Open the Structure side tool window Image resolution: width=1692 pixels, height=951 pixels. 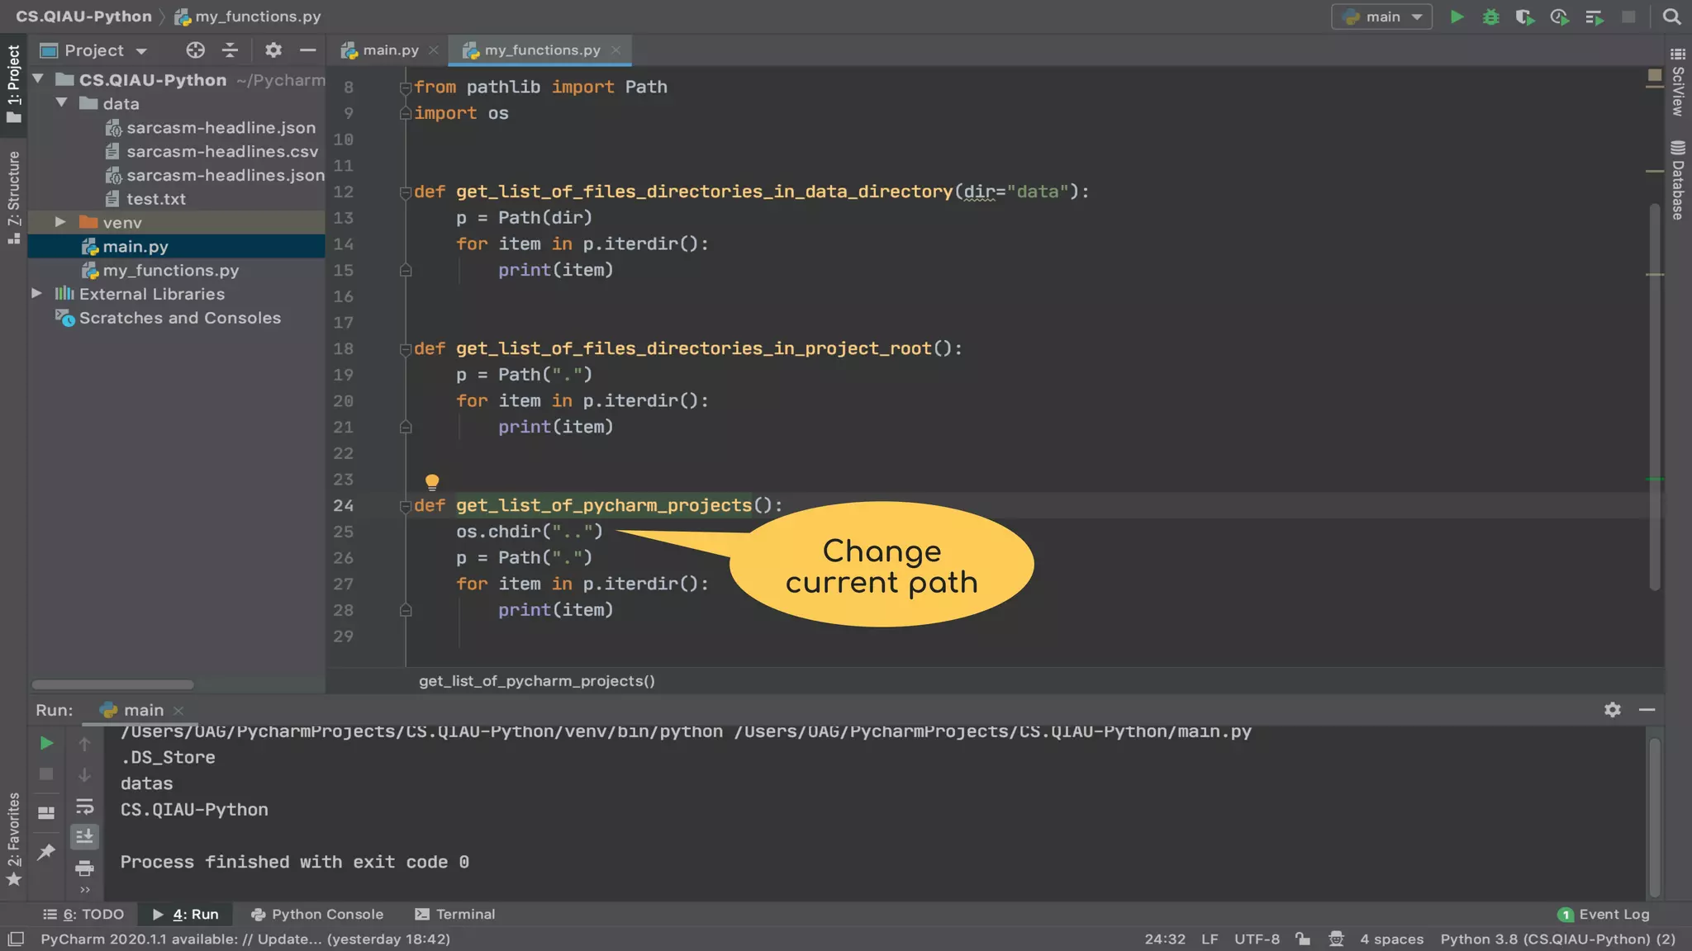(13, 198)
